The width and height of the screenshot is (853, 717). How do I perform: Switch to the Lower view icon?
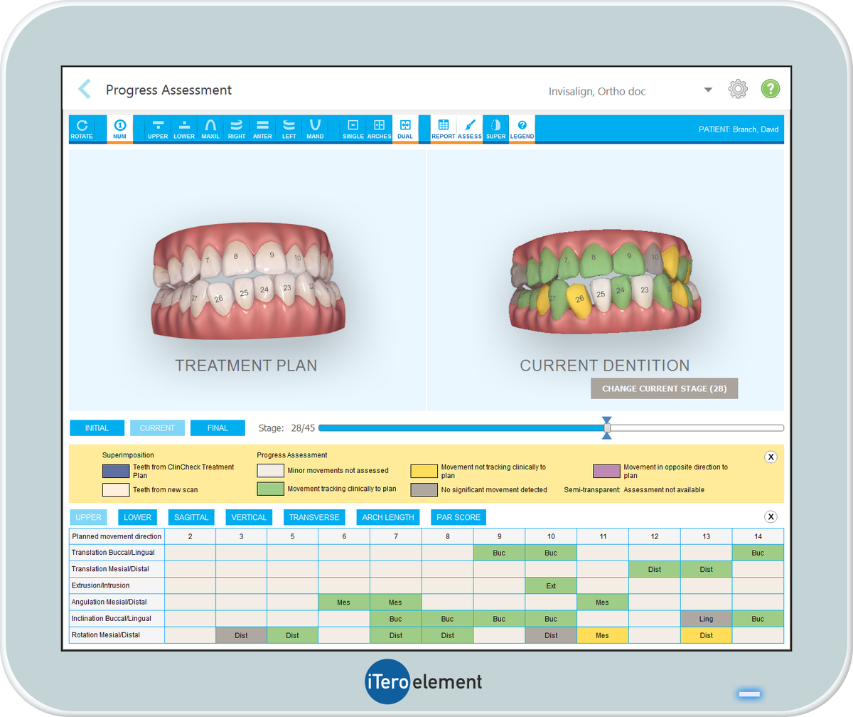(x=184, y=129)
